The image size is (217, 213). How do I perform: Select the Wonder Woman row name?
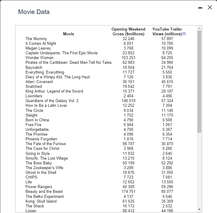coord(39,58)
